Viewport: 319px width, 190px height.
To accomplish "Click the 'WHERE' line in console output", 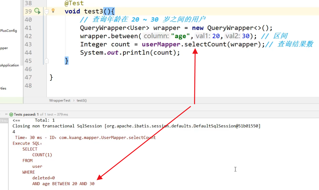I will (29, 172).
